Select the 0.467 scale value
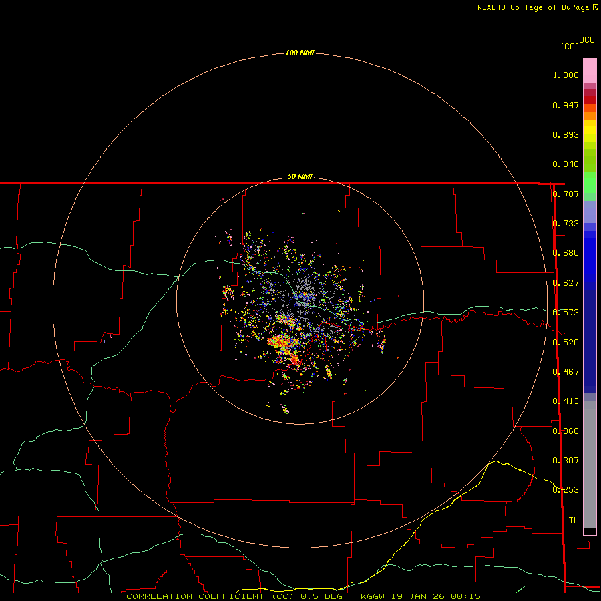 point(566,372)
